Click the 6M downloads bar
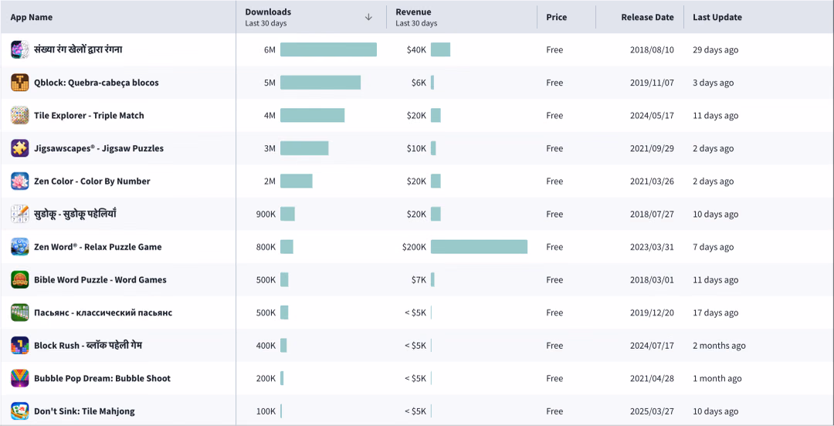 329,49
